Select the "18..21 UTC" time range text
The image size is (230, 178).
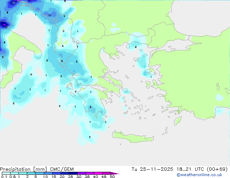click(190, 169)
